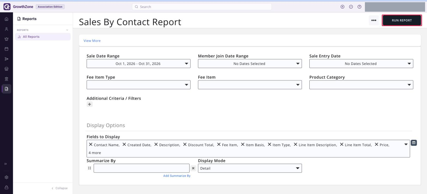
Task: Remove Created Date from Fields to Display
Action: 124,145
